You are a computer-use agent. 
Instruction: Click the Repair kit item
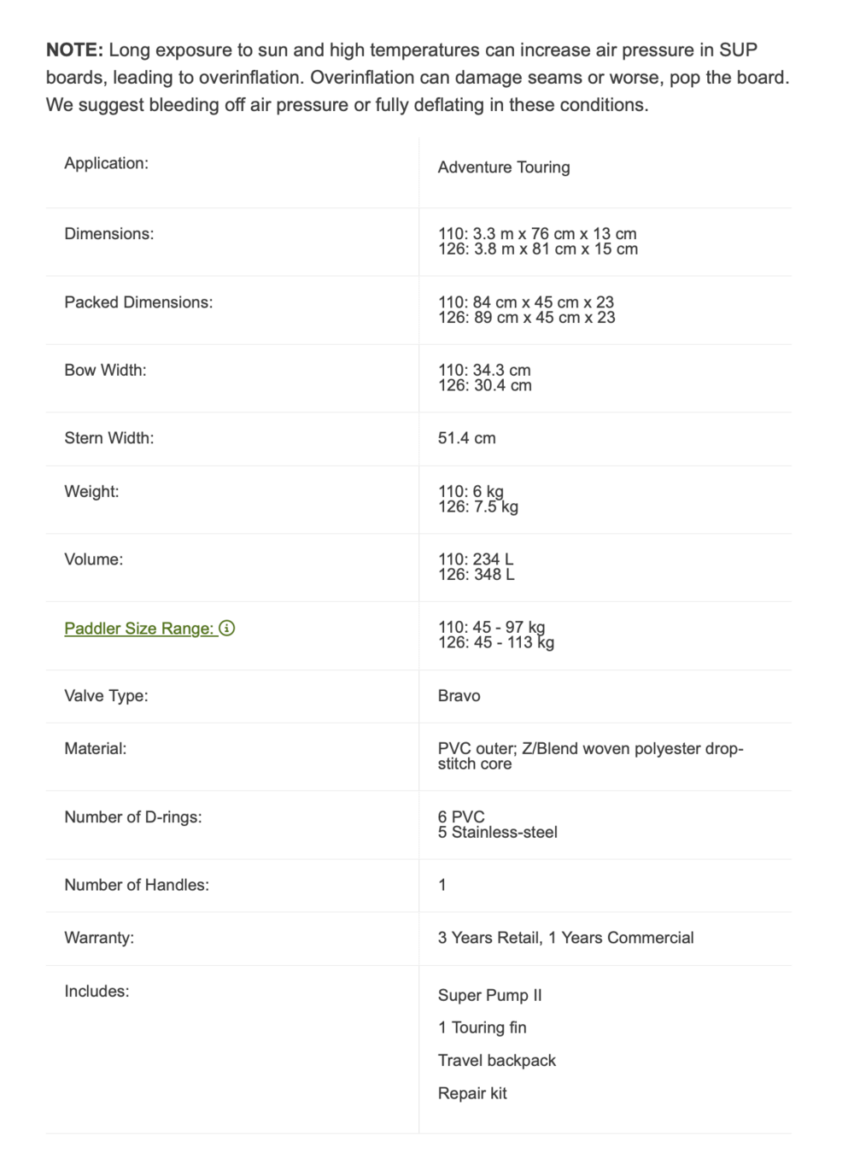(x=472, y=1093)
